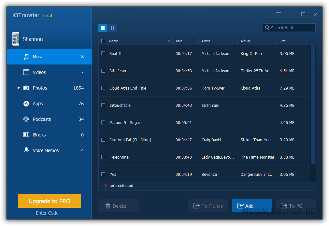Check the Rise And Fall checkbox
Screen dimensions: 329x226
point(103,140)
